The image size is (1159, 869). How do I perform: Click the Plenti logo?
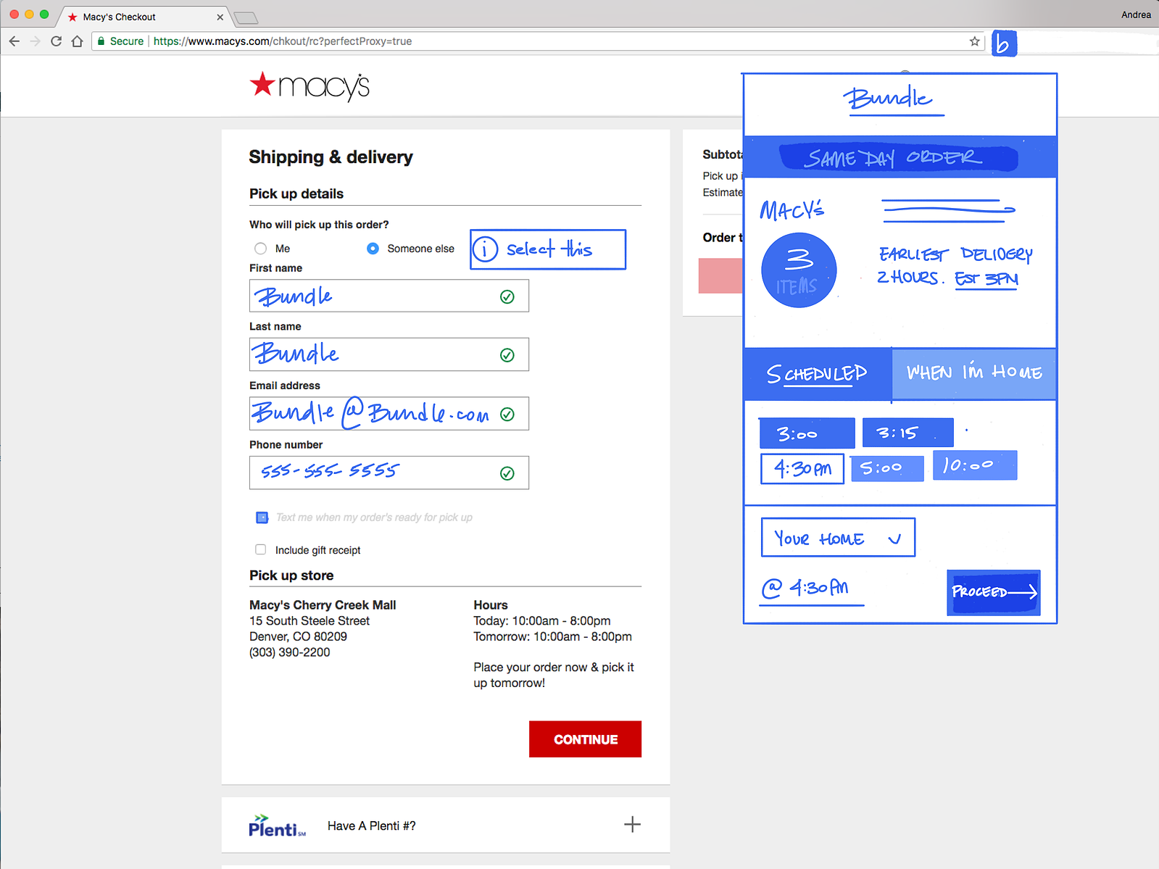(x=277, y=826)
